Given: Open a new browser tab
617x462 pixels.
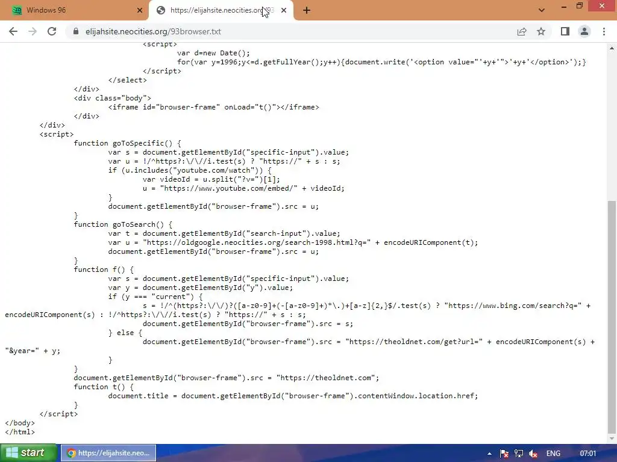Looking at the screenshot, I should click(x=307, y=10).
